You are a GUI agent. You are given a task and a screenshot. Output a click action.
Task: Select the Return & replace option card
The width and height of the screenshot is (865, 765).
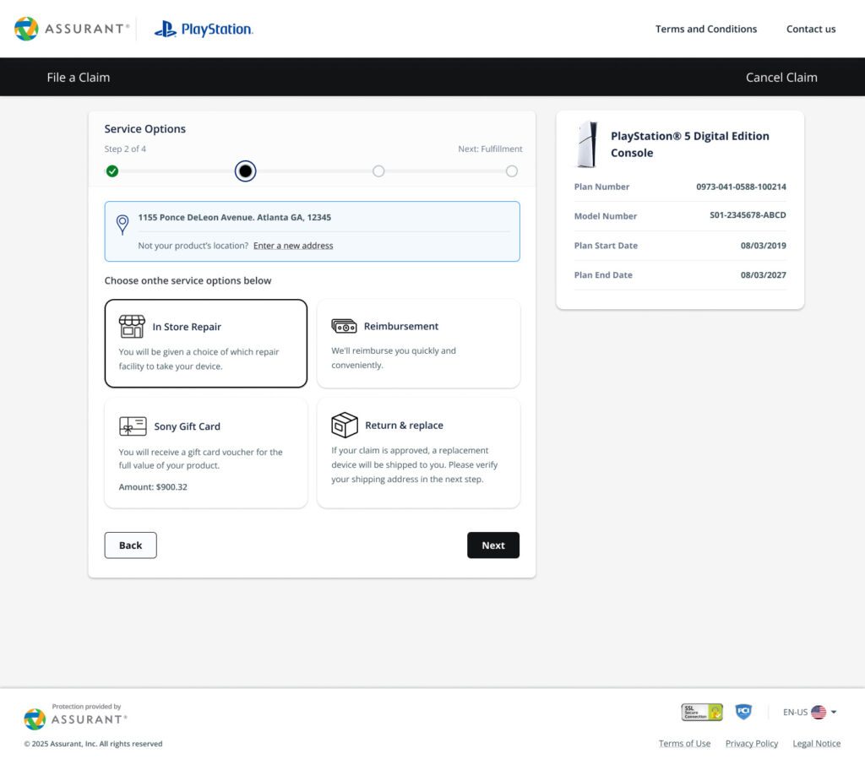click(x=418, y=453)
